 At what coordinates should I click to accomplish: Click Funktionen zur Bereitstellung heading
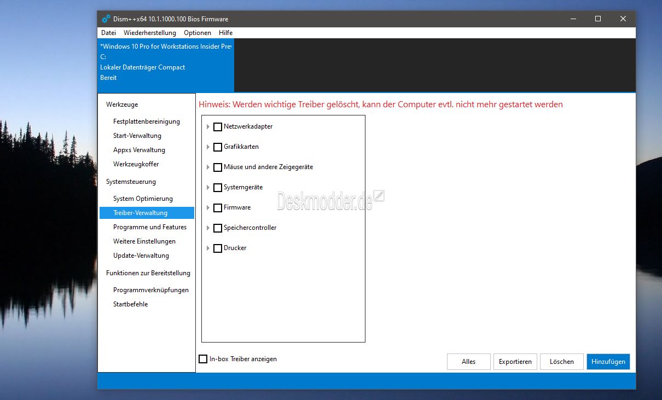pyautogui.click(x=148, y=273)
